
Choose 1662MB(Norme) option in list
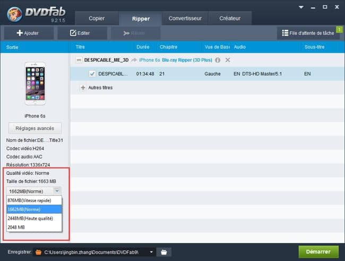tap(34, 209)
